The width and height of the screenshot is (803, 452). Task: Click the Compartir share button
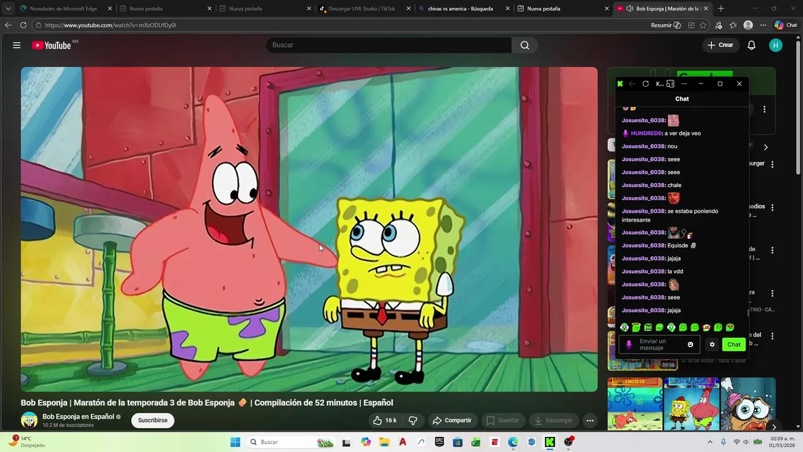(x=452, y=421)
